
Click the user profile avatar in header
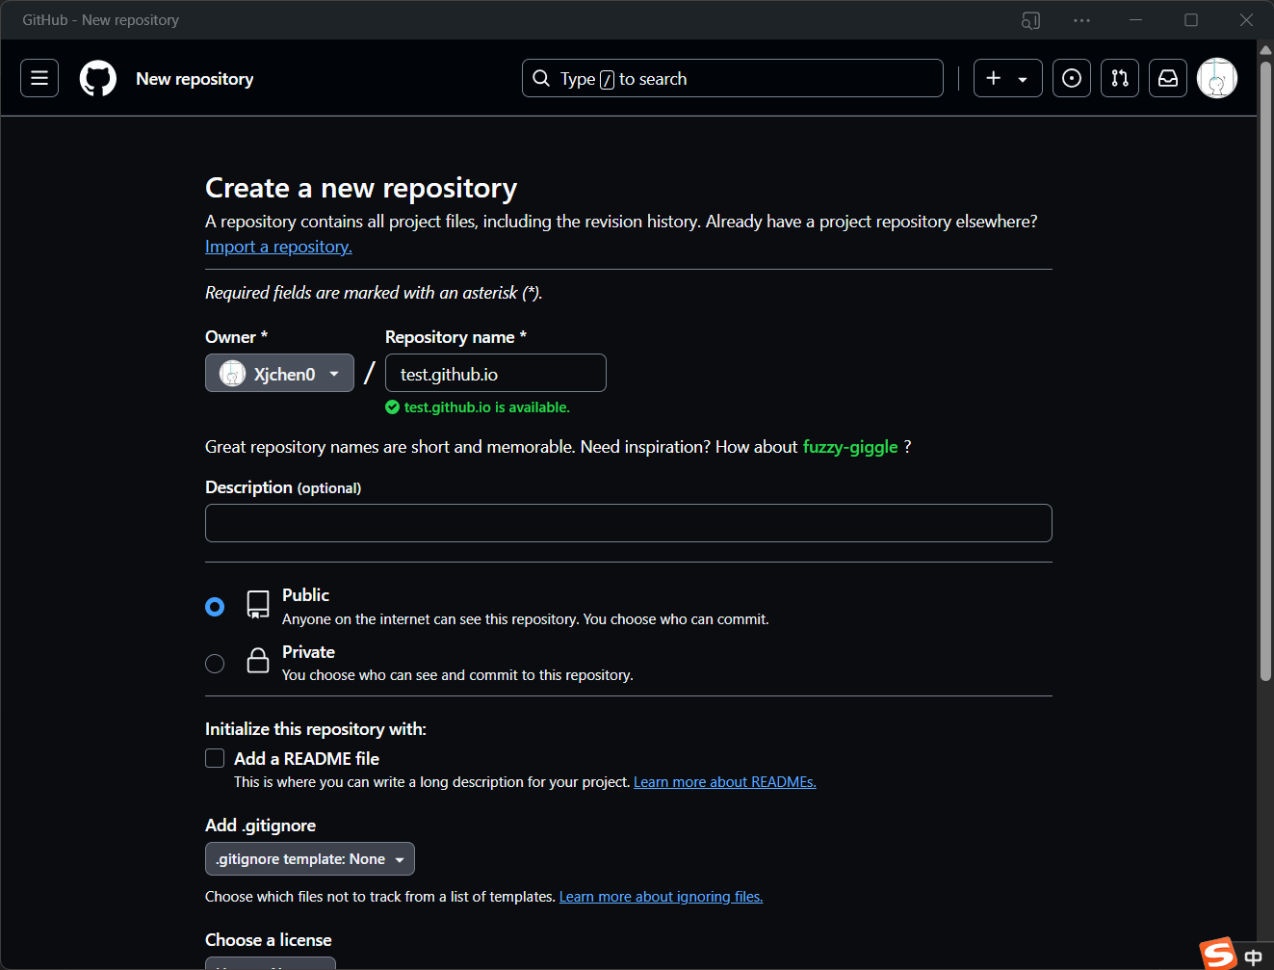[x=1216, y=78]
